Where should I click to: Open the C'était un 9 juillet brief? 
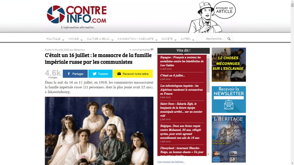click(173, 76)
